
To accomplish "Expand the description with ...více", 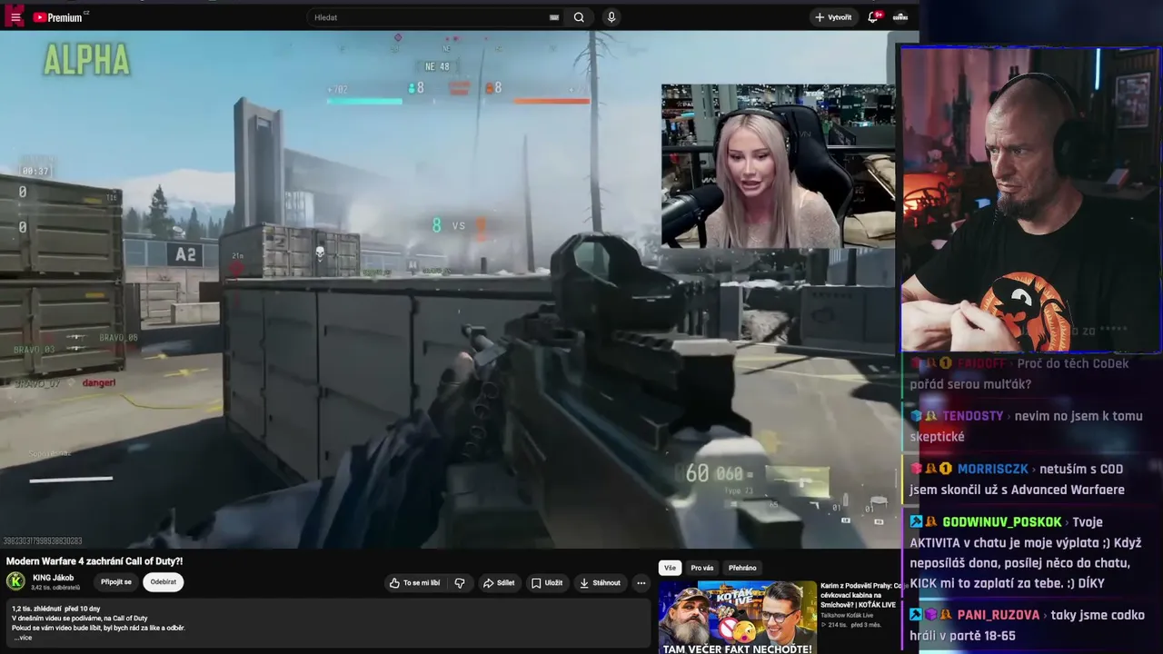I will [x=23, y=638].
